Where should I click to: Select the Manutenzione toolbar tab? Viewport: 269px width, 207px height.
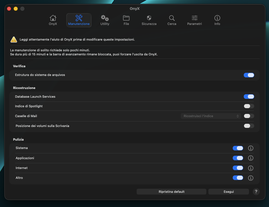point(79,20)
